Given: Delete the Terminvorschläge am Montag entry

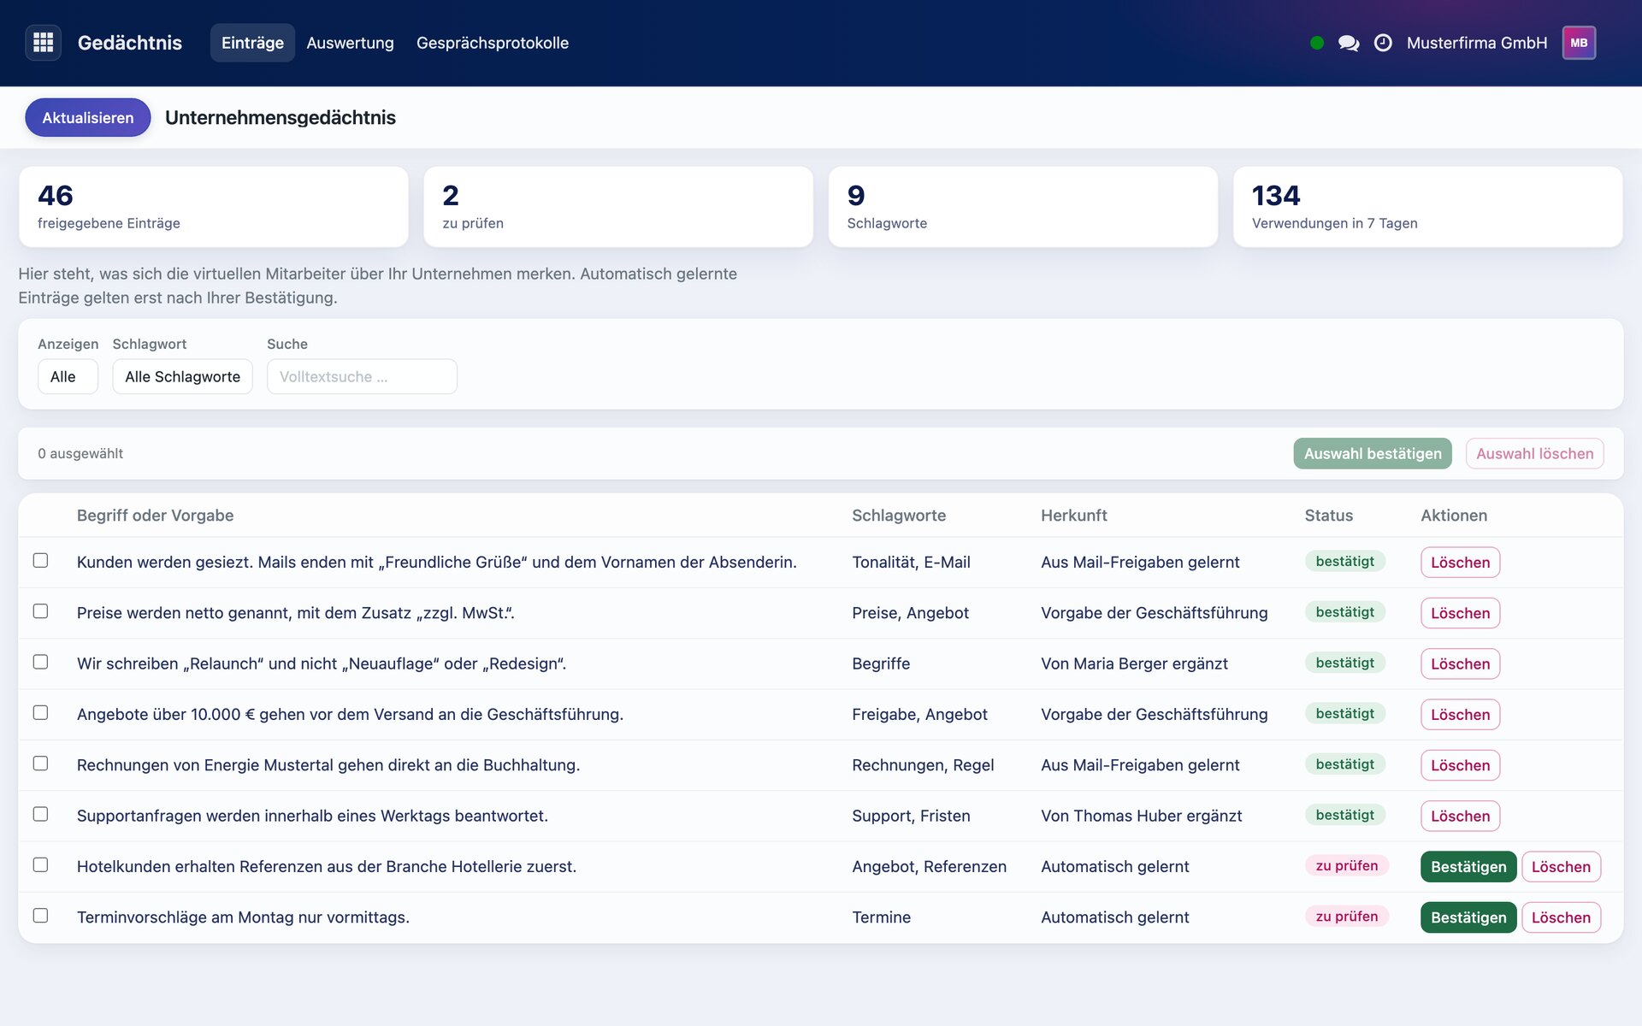Looking at the screenshot, I should 1561,917.
